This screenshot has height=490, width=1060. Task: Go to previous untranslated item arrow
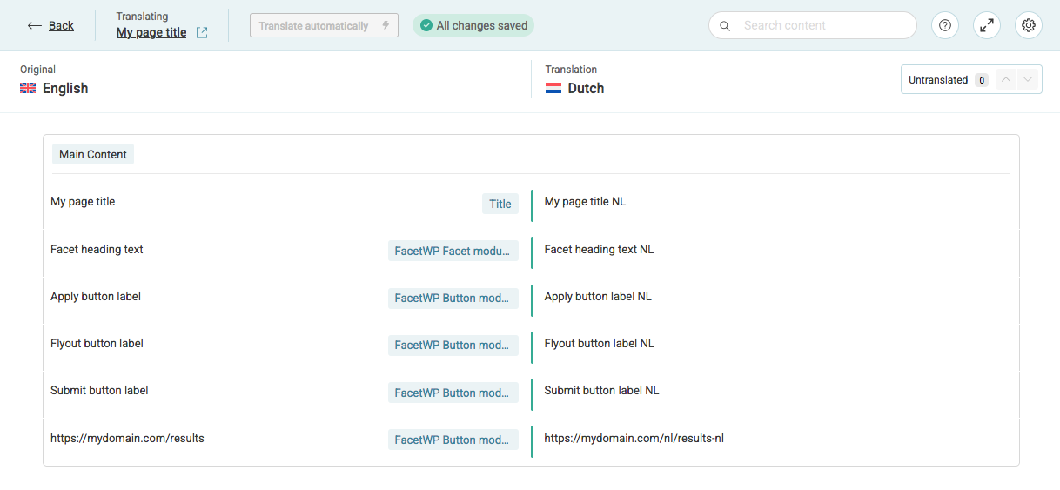pyautogui.click(x=1006, y=80)
